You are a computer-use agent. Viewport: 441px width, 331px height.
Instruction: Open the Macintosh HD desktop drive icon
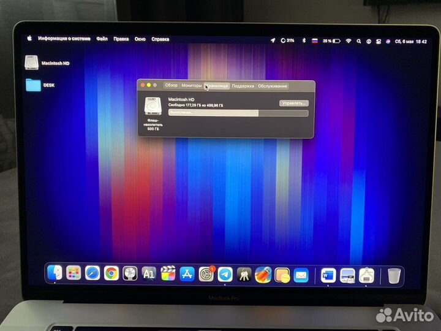[x=31, y=63]
